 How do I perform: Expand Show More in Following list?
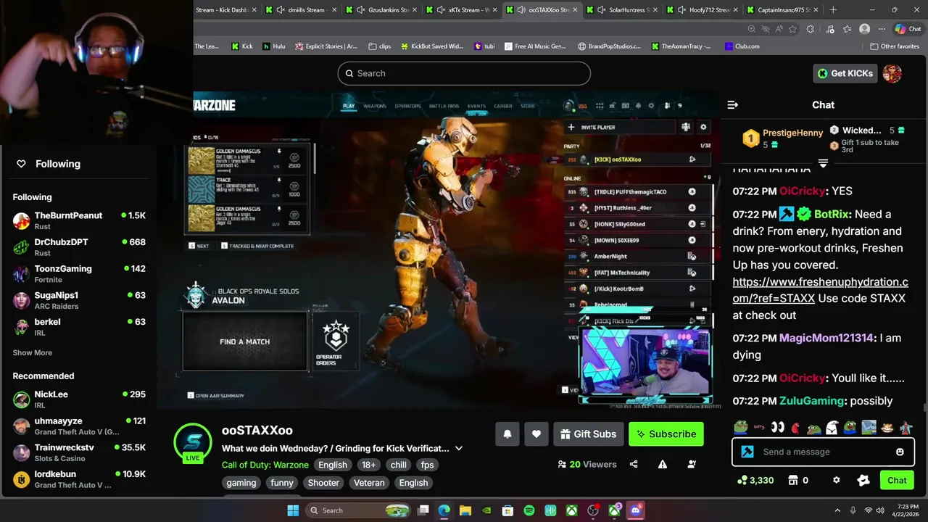33,352
